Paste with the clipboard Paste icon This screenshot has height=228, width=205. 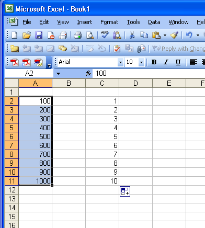click(x=156, y=36)
